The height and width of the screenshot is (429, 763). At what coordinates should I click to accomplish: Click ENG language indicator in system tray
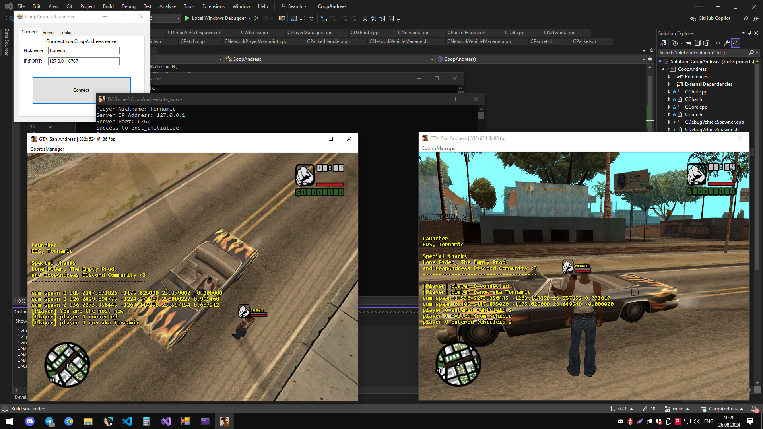pyautogui.click(x=709, y=421)
